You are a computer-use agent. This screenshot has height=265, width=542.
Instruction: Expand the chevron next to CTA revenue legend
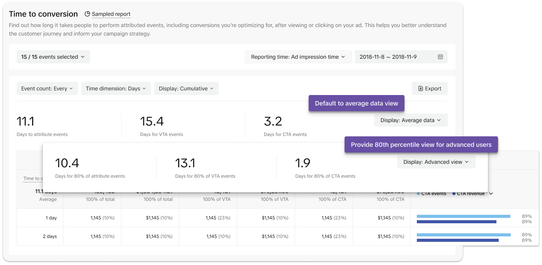pyautogui.click(x=491, y=194)
